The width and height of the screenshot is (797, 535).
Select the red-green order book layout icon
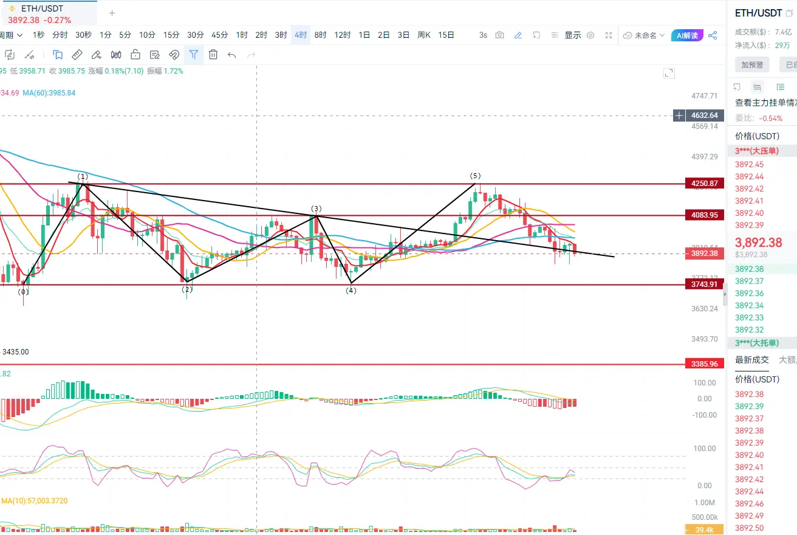tap(758, 87)
